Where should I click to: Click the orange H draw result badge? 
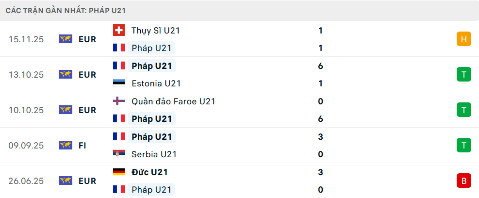pyautogui.click(x=464, y=39)
